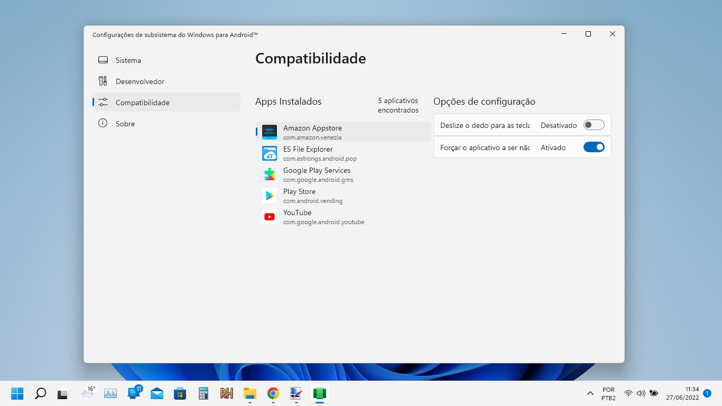Open the Sobre page in sidebar
Image resolution: width=722 pixels, height=406 pixels.
pyautogui.click(x=125, y=124)
